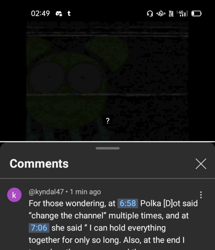This screenshot has width=215, height=250.
Task: Jump to the 7:06 timestamp link
Action: [x=39, y=228]
